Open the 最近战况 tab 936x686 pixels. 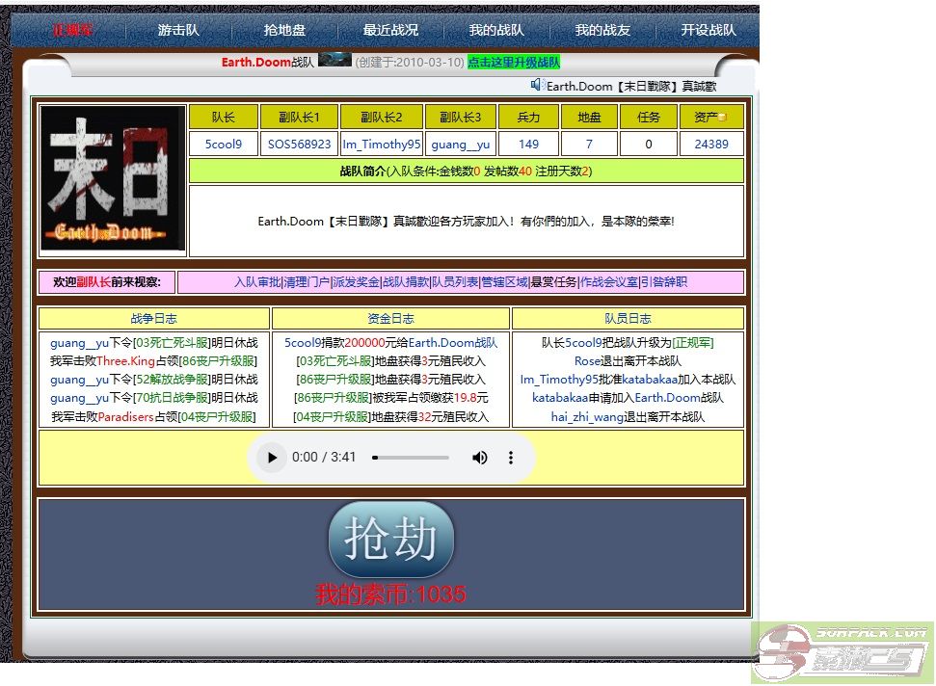(390, 30)
